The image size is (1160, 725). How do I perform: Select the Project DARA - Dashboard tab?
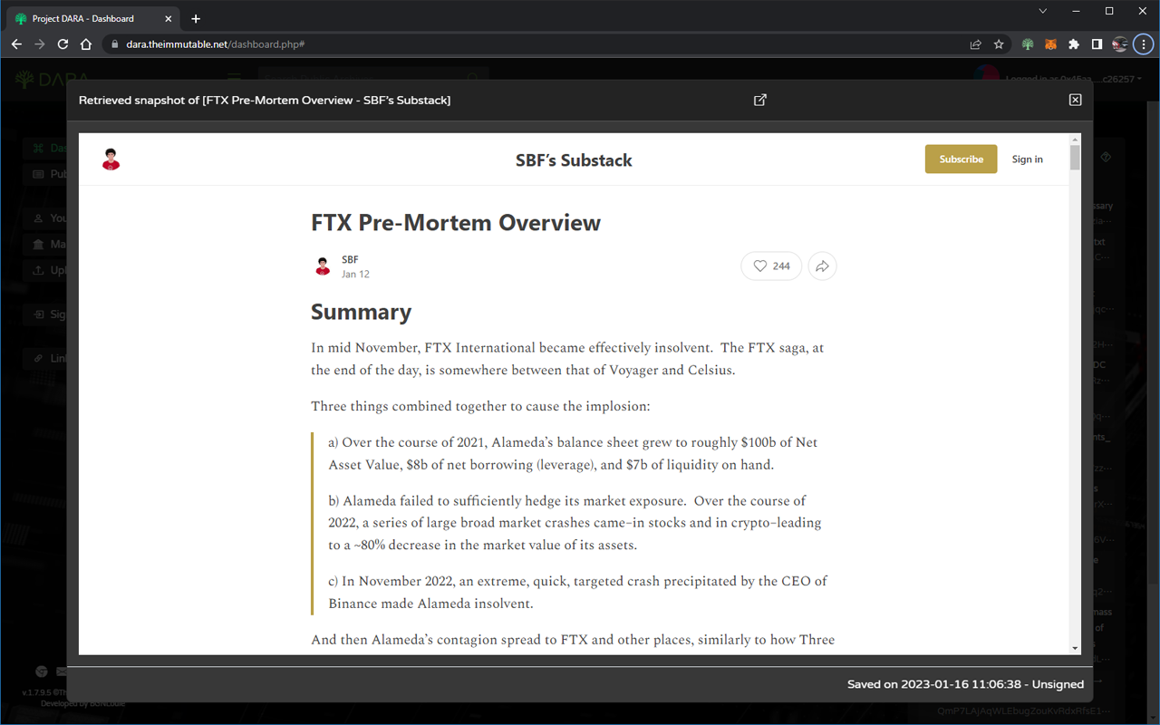coord(91,18)
